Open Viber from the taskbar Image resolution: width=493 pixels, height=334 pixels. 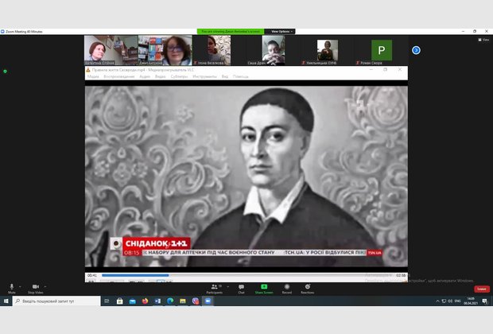[196, 301]
